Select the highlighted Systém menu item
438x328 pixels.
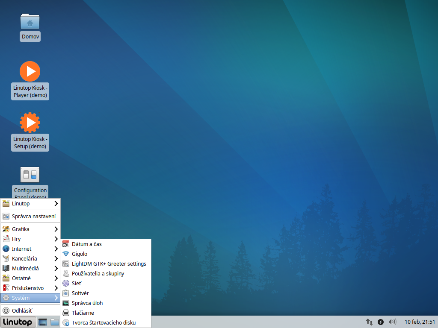[30, 298]
